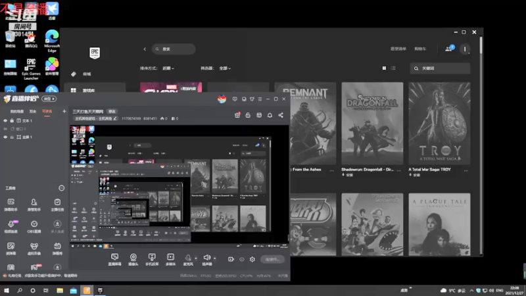Viewport: 526px width, 296px height.
Task: Add a new scene with plus icon
Action: coord(64,111)
